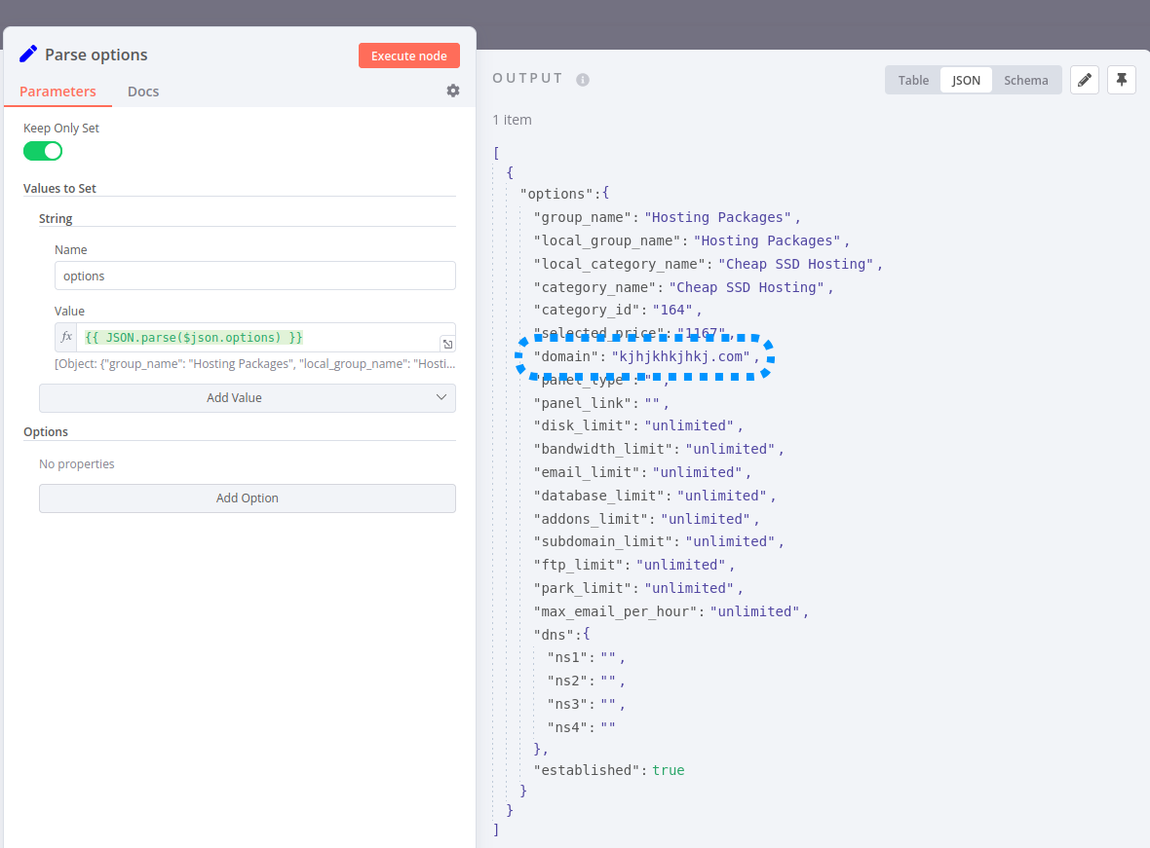Pin the output data

1122,80
